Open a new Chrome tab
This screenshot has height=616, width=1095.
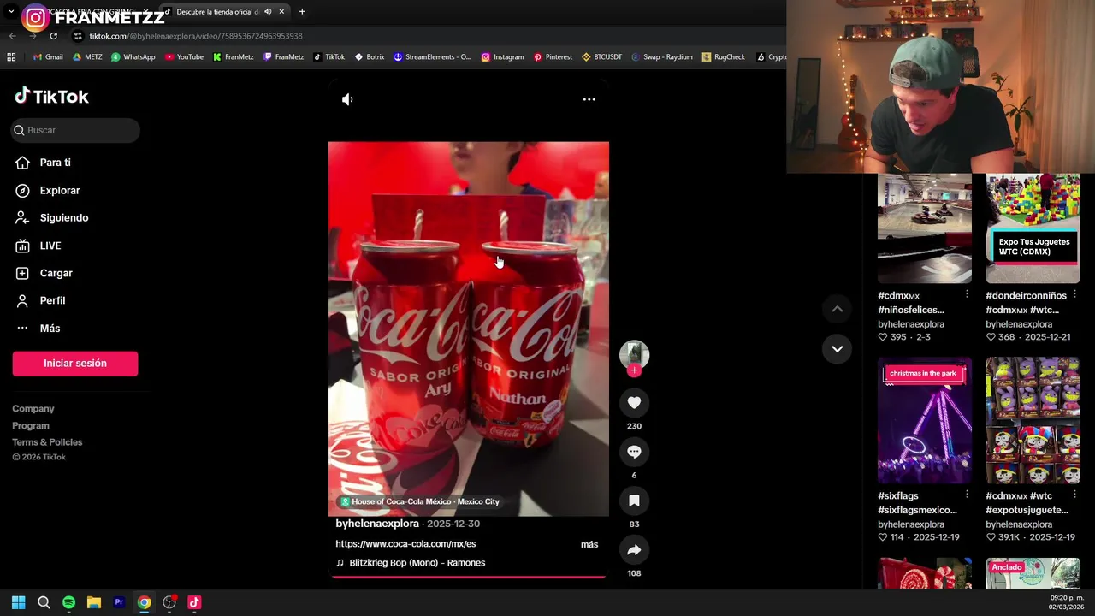click(302, 12)
